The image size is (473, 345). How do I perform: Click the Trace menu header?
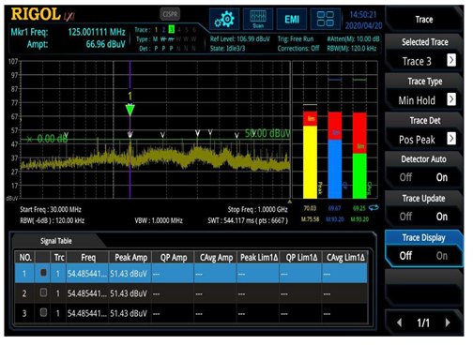424,20
